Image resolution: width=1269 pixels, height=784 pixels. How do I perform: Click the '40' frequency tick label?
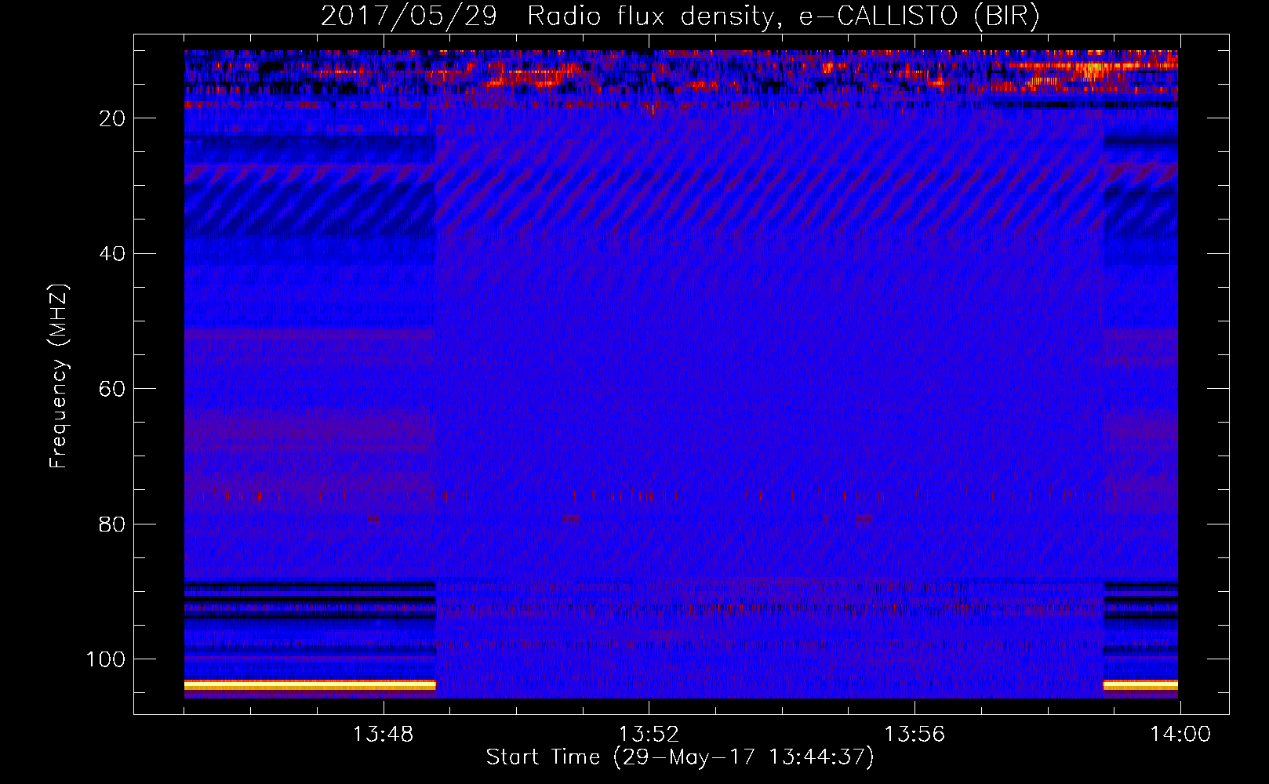point(112,254)
